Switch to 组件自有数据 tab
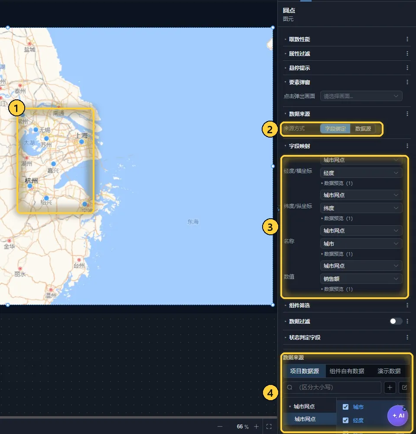Screen dimensions: 416x434 (347, 371)
